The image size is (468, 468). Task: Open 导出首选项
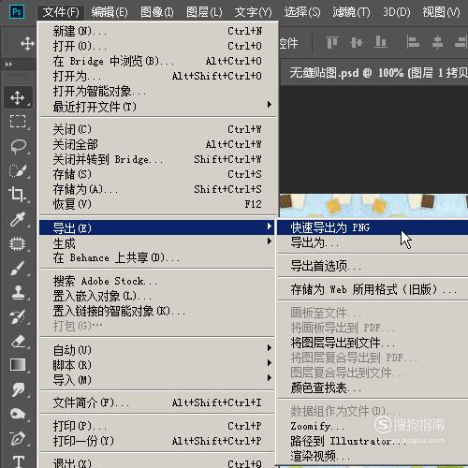[373, 266]
